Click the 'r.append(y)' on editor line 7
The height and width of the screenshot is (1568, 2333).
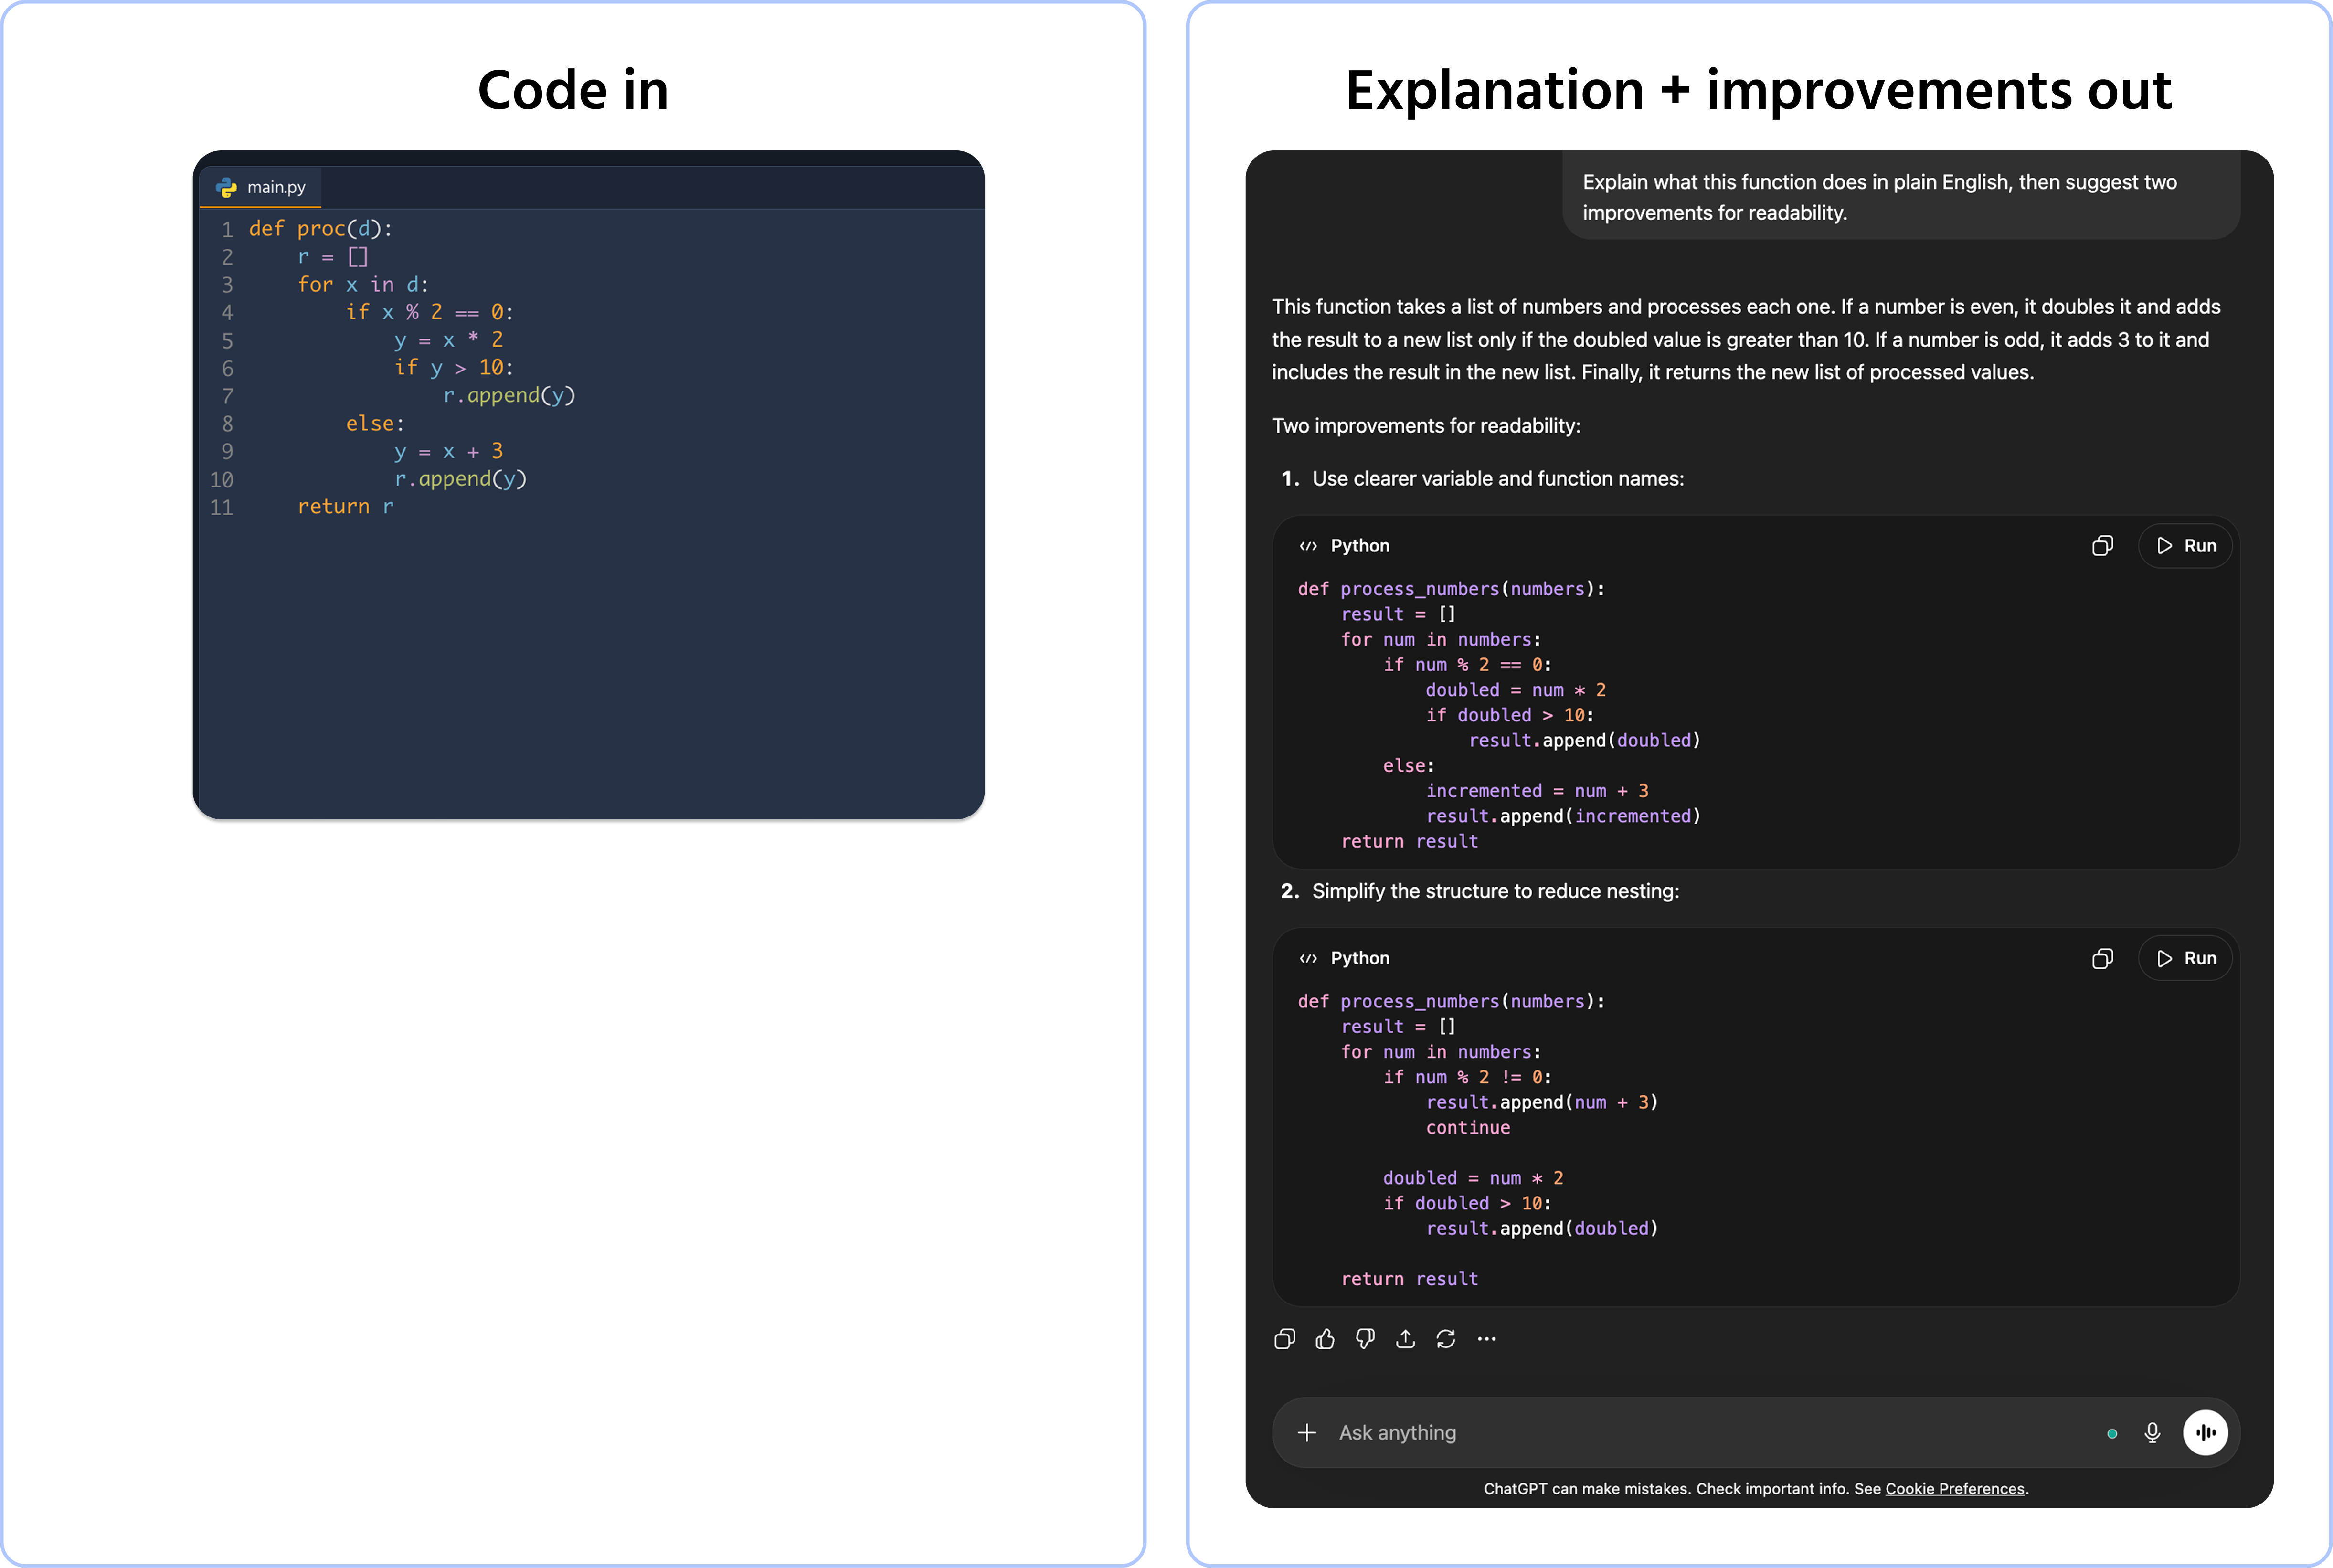click(x=509, y=396)
